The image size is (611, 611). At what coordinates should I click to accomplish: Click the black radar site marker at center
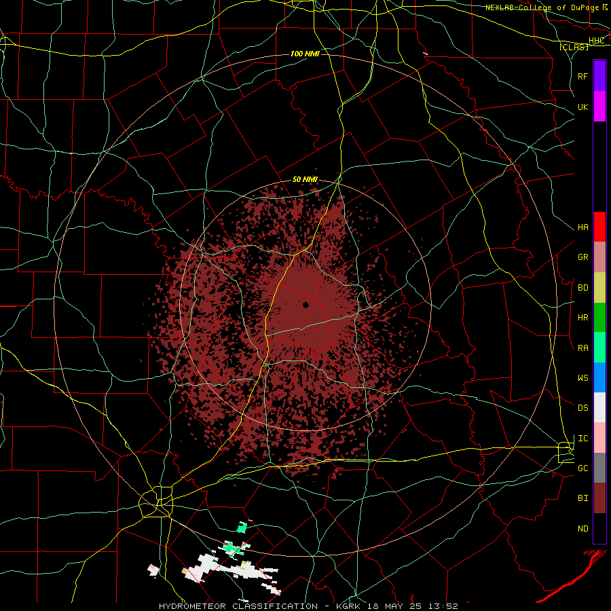tap(306, 305)
